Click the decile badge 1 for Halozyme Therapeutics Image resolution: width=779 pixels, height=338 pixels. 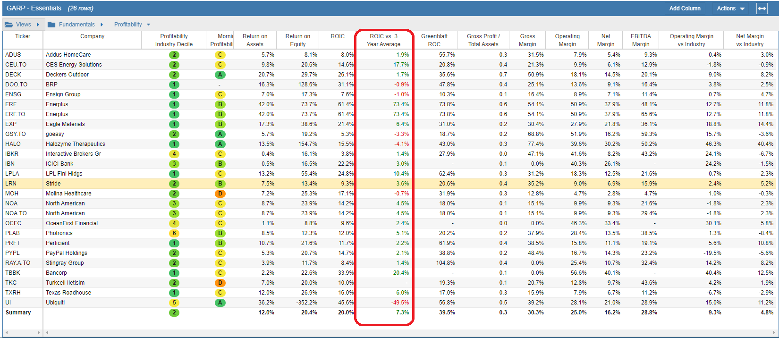[174, 144]
